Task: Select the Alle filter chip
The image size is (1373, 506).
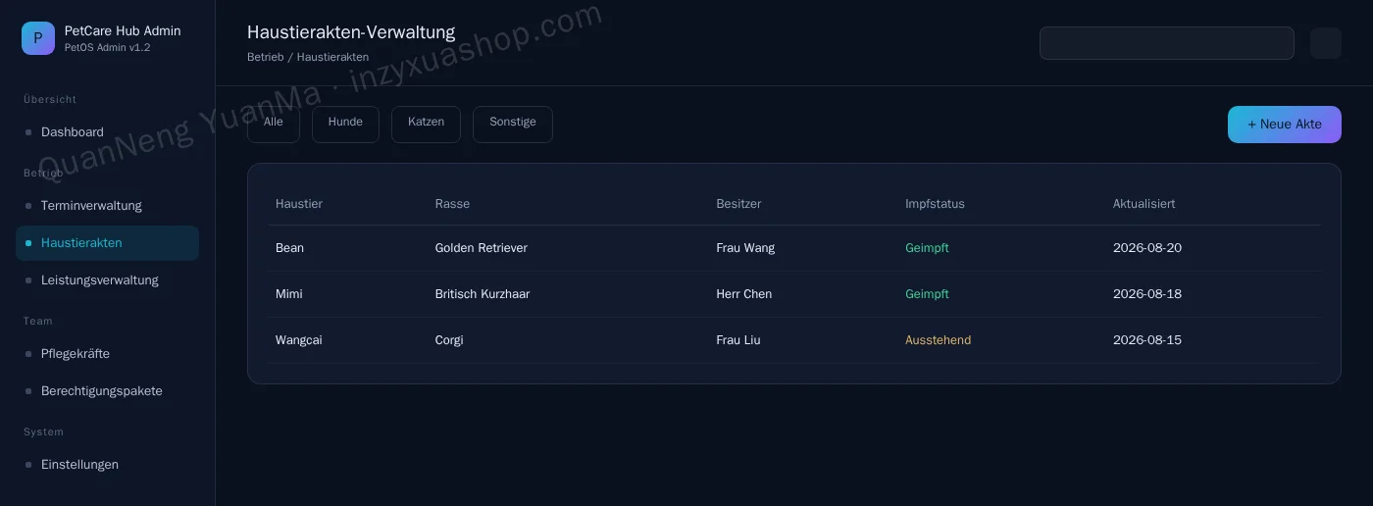Action: [x=274, y=124]
